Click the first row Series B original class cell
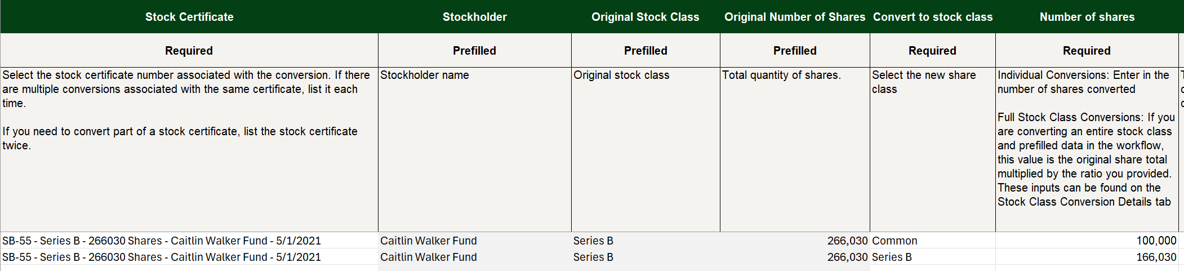 click(x=646, y=241)
